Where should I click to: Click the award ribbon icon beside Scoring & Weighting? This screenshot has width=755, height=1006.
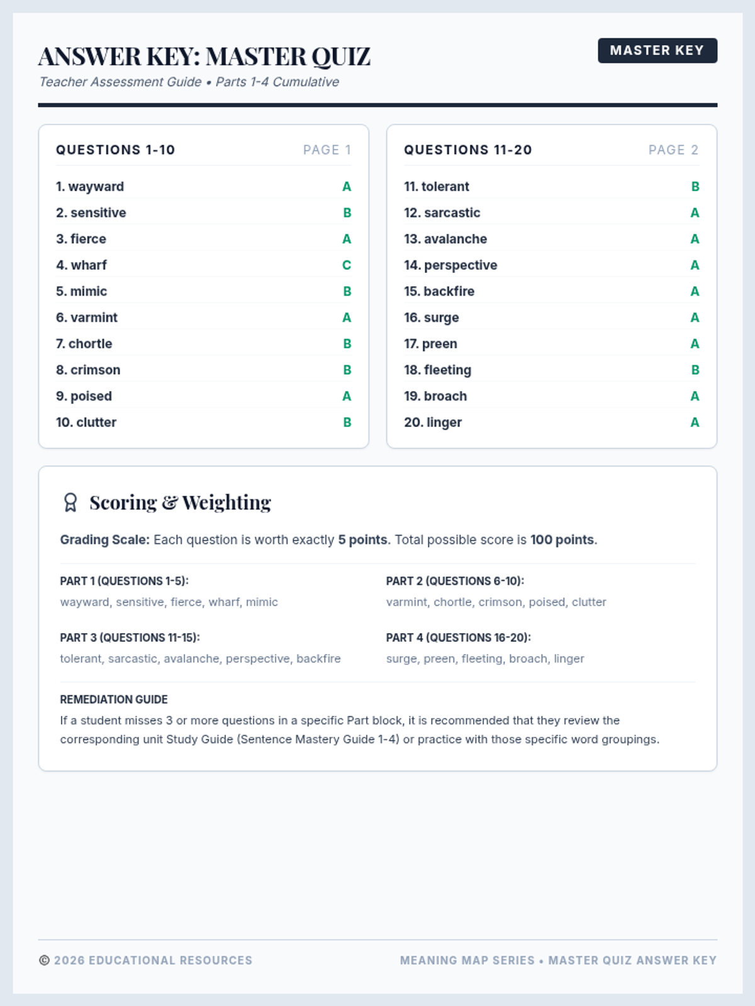coord(70,502)
